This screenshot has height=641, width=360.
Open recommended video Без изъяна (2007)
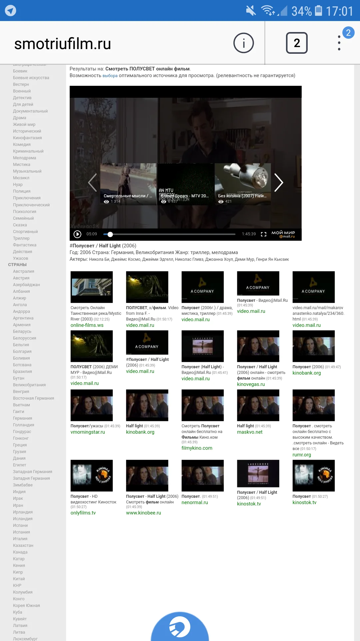click(243, 184)
